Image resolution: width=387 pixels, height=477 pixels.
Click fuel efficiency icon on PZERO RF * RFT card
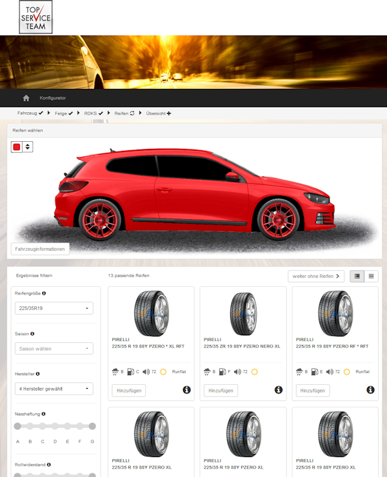click(315, 372)
